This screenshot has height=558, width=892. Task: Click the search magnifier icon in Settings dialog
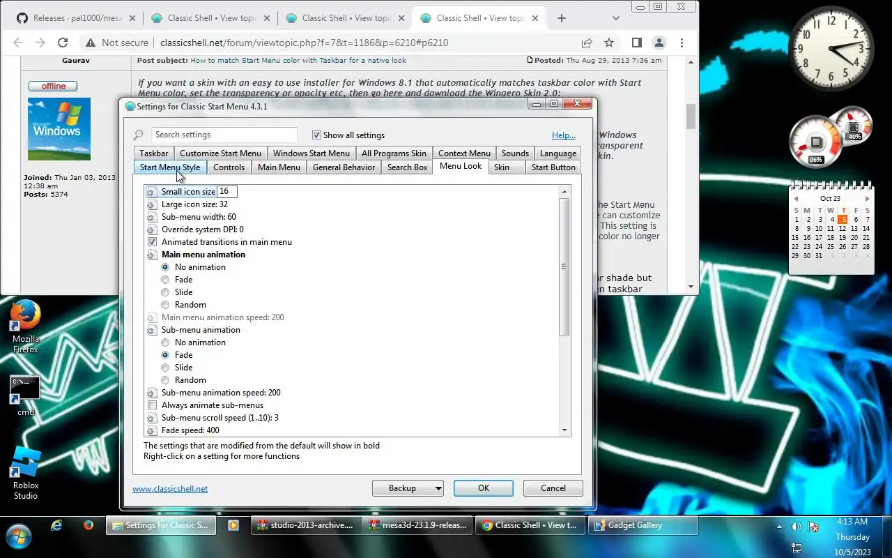click(138, 135)
